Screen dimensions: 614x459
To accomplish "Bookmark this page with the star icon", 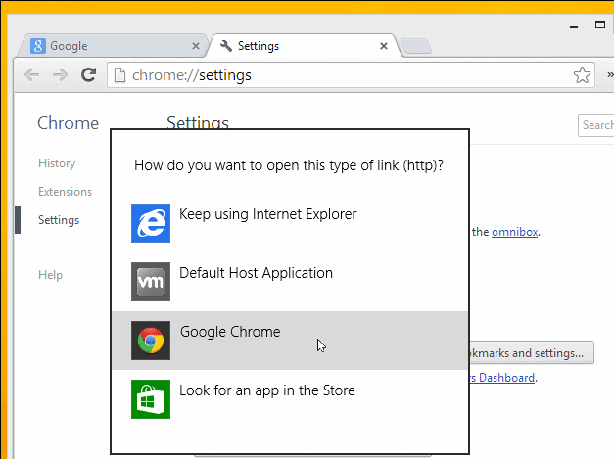I will click(x=582, y=75).
